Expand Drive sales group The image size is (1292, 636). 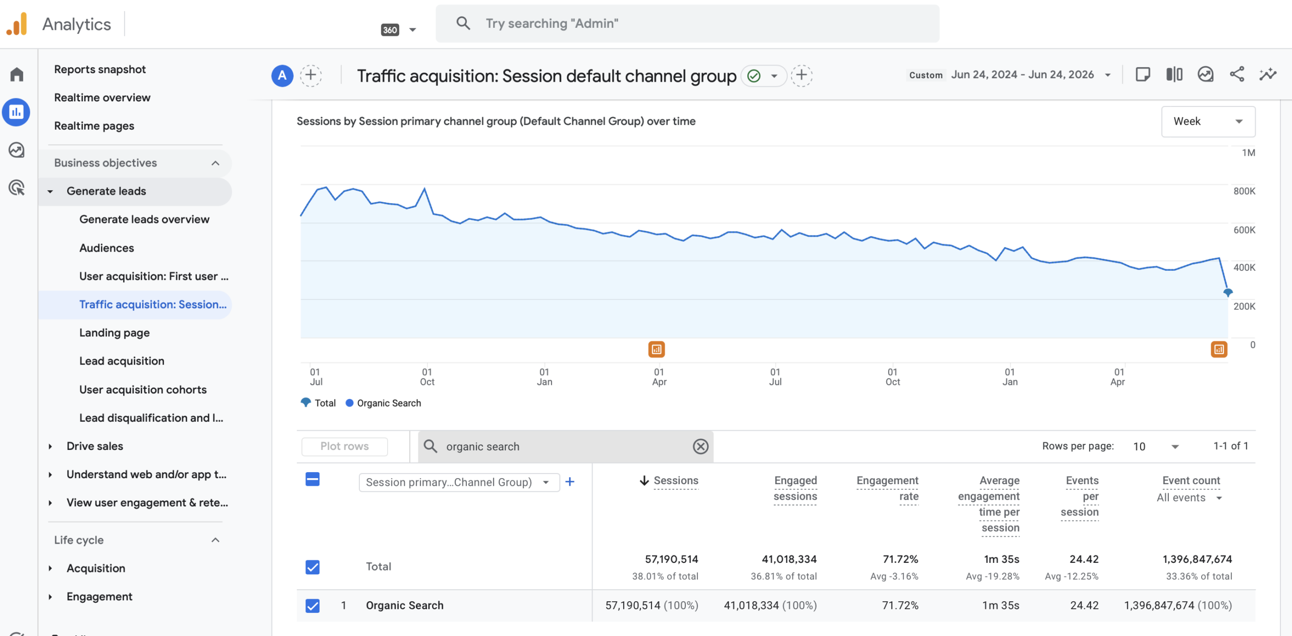(50, 446)
